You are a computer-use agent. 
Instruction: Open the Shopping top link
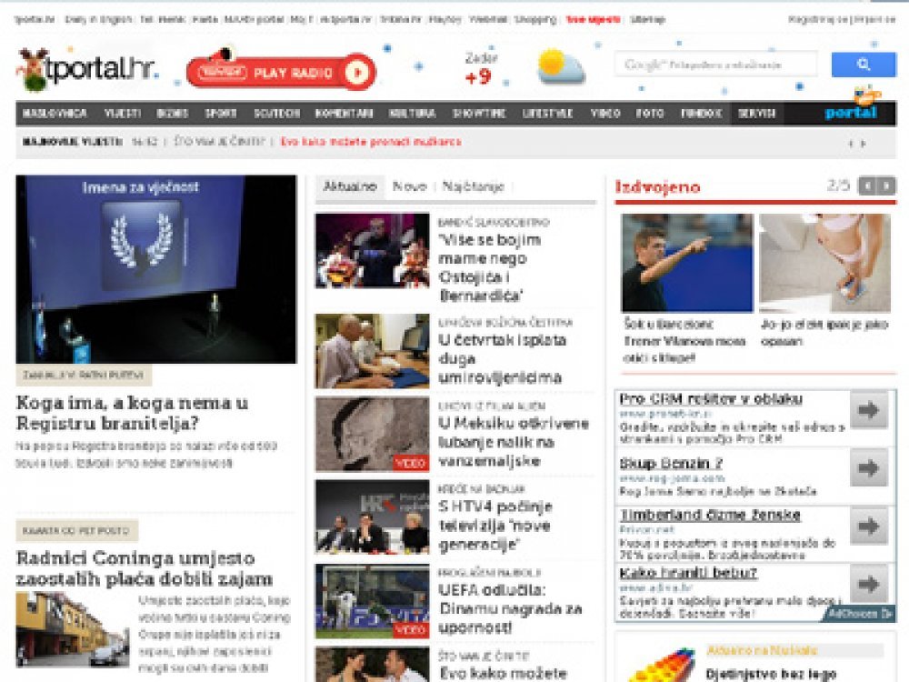pos(535,19)
